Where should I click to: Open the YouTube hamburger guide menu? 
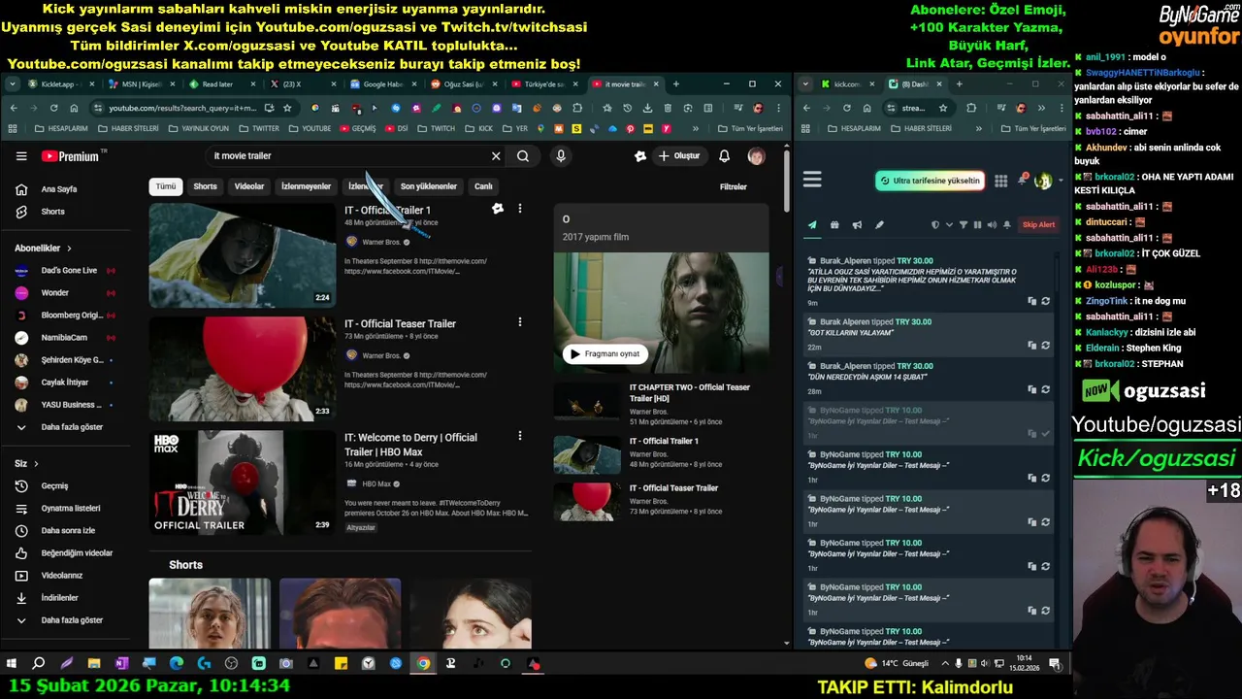click(21, 155)
